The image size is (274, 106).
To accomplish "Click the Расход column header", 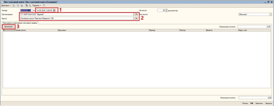I will (192, 30).
